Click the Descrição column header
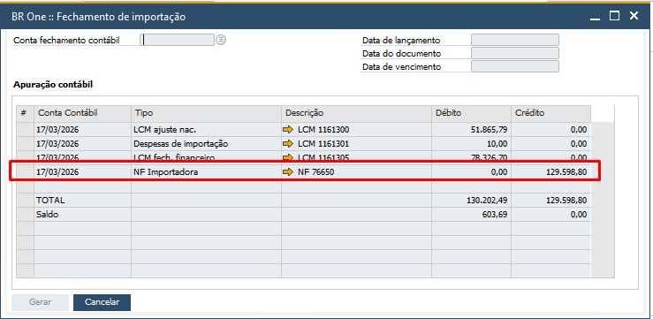This screenshot has height=319, width=653. click(356, 113)
